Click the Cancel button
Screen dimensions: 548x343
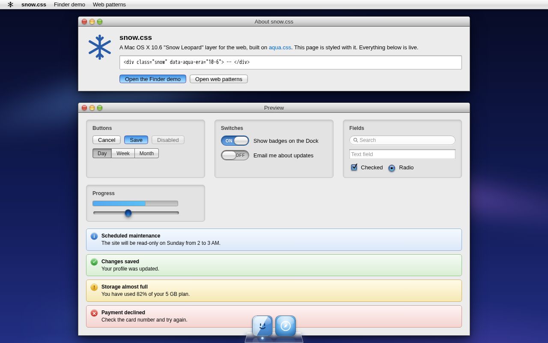107,140
